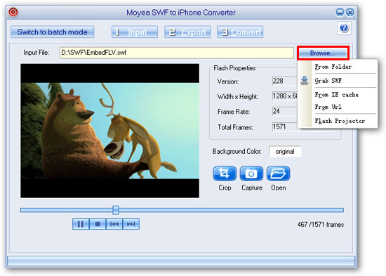Jump to previous frame button

point(114,224)
